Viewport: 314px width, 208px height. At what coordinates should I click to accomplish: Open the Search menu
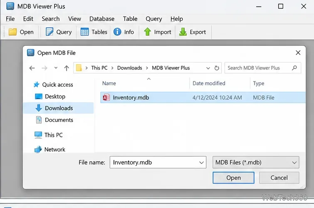[51, 19]
